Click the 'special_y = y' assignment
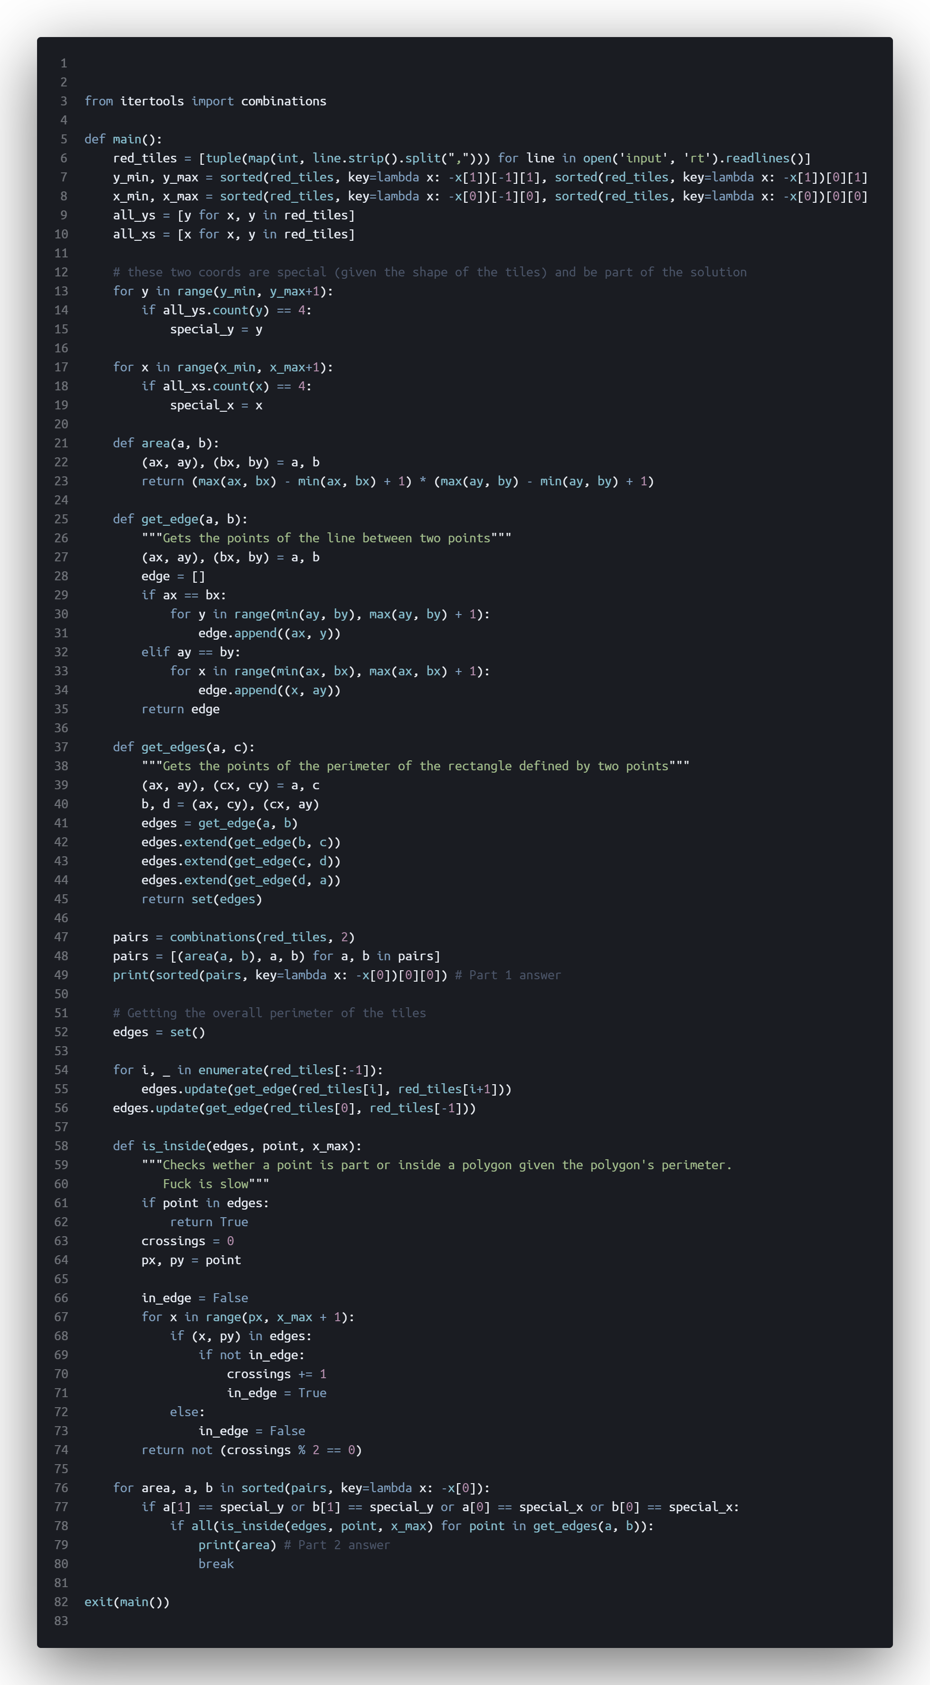The width and height of the screenshot is (930, 1685). pos(216,329)
